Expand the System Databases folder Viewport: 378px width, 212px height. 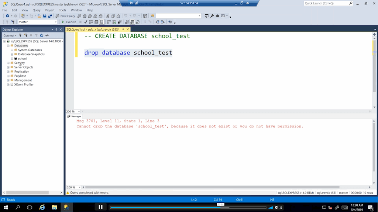(x=12, y=50)
